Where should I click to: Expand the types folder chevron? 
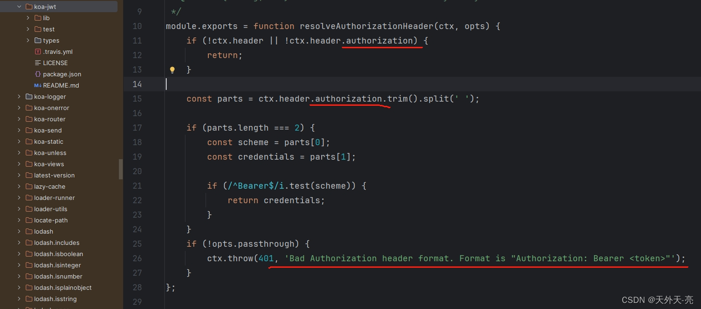[x=28, y=40]
